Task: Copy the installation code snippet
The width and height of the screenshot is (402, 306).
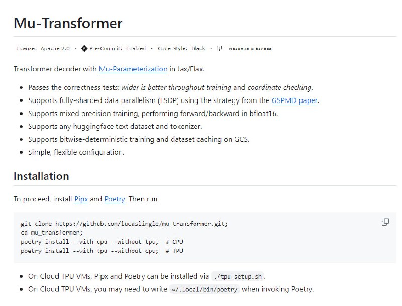Action: point(385,222)
